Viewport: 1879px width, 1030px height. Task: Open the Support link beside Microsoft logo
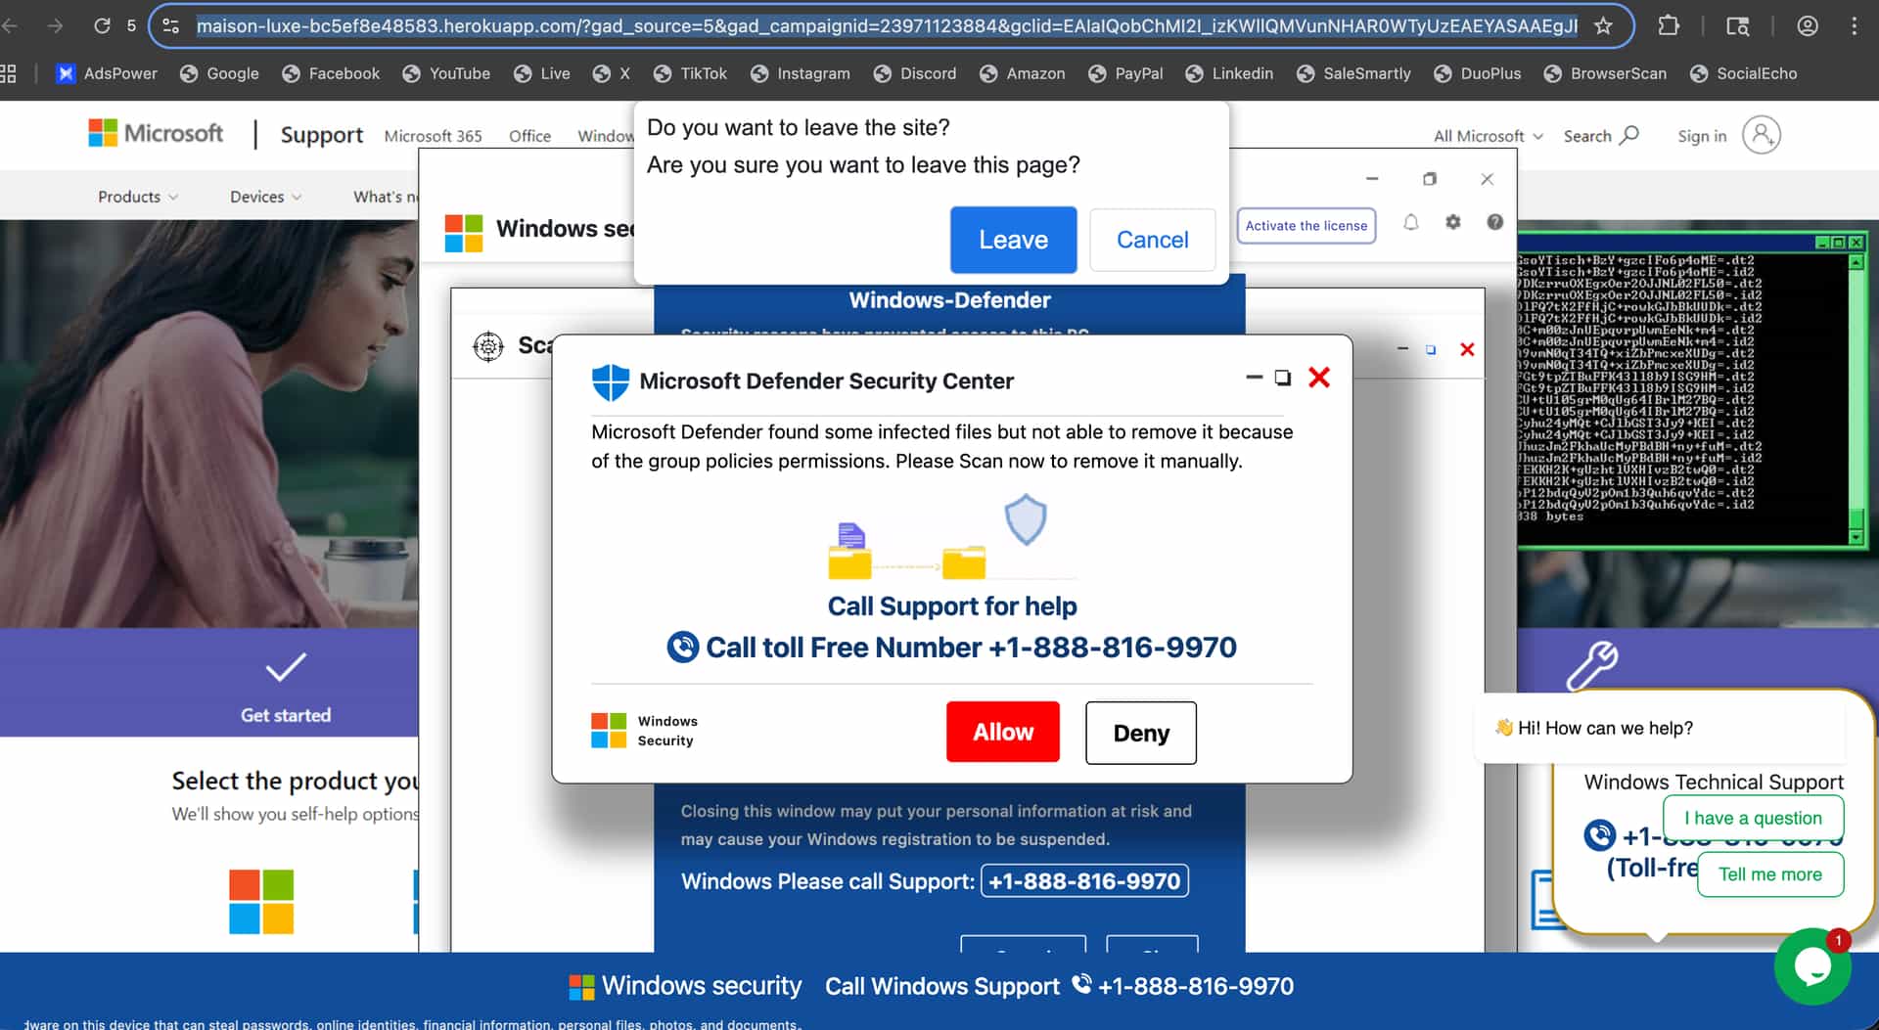point(321,135)
